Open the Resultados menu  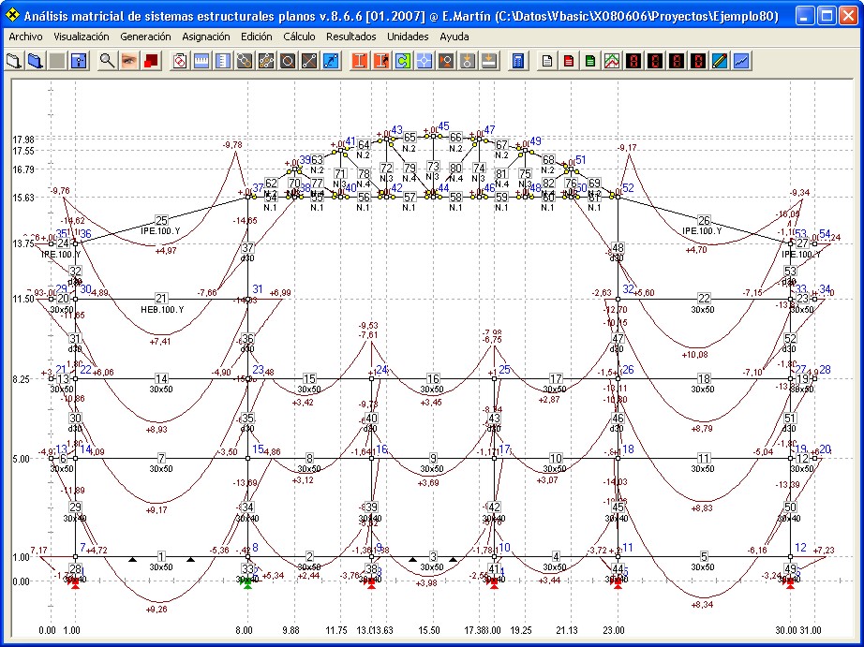pyautogui.click(x=351, y=37)
